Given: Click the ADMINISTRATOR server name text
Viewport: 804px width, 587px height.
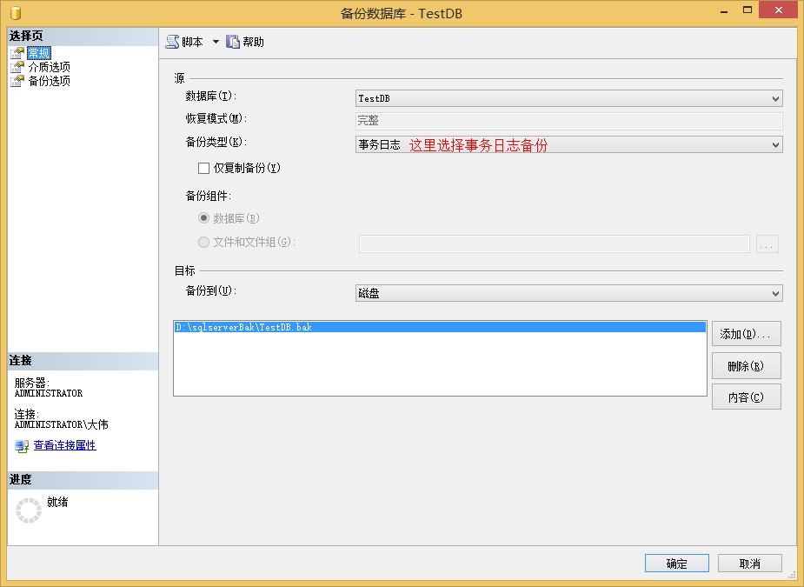Looking at the screenshot, I should tap(49, 394).
